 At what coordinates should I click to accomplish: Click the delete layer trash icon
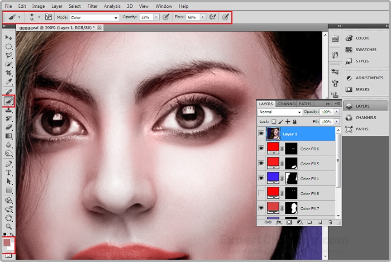point(330,222)
